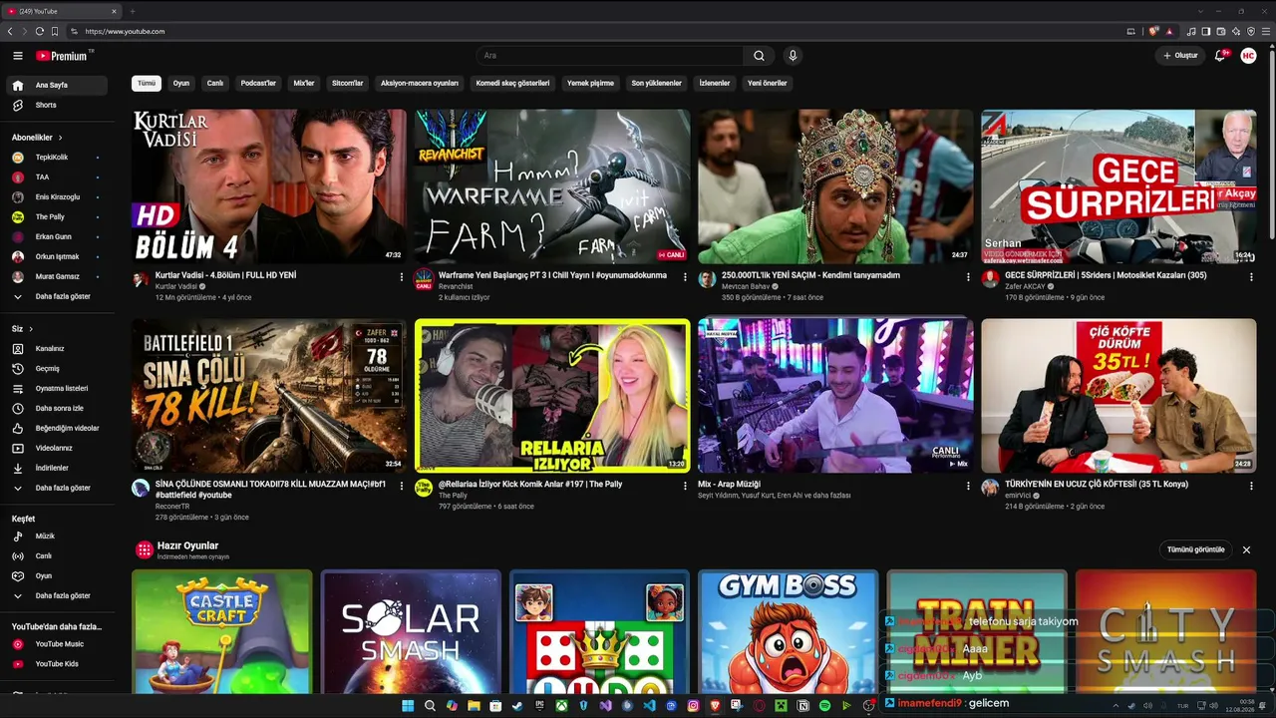Screen dimensions: 1276x718
Task: Open more options for GECE SÜRPRİZLERİ video
Action: pos(1251,277)
